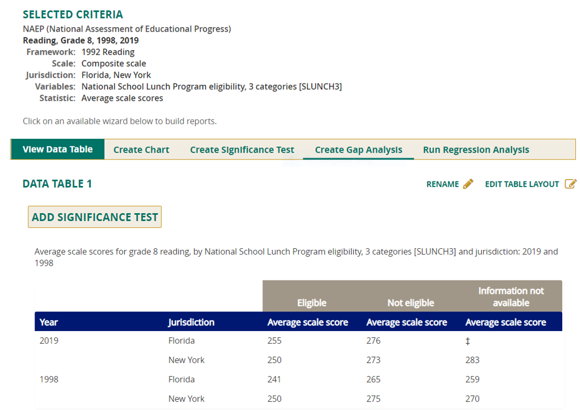This screenshot has width=580, height=410.
Task: Click the Information not available header
Action: (x=510, y=297)
